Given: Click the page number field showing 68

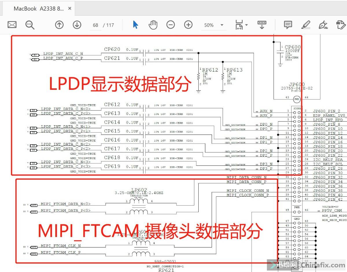Looking at the screenshot, I should (96, 25).
